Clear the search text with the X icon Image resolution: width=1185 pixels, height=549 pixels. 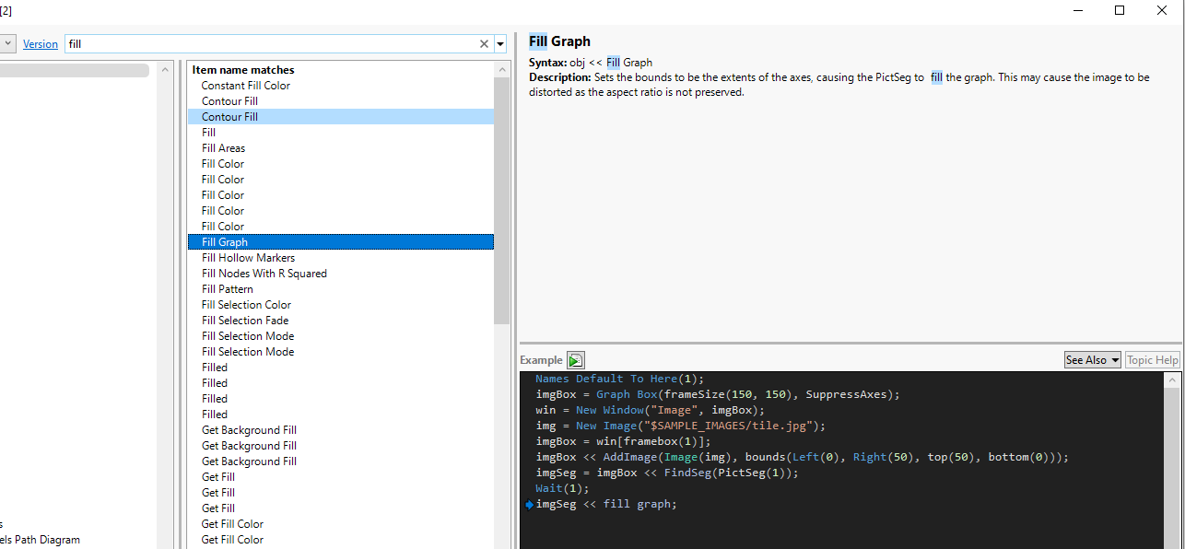point(484,43)
